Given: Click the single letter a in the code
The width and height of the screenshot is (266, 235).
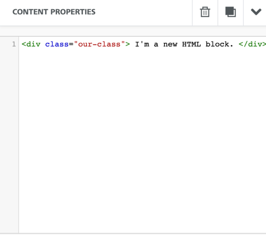Looking at the screenshot, I should pyautogui.click(x=156, y=44).
